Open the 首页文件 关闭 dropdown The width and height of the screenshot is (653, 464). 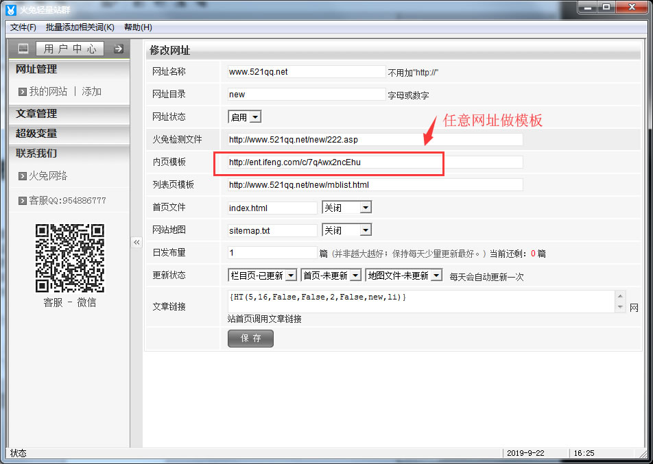(x=366, y=207)
